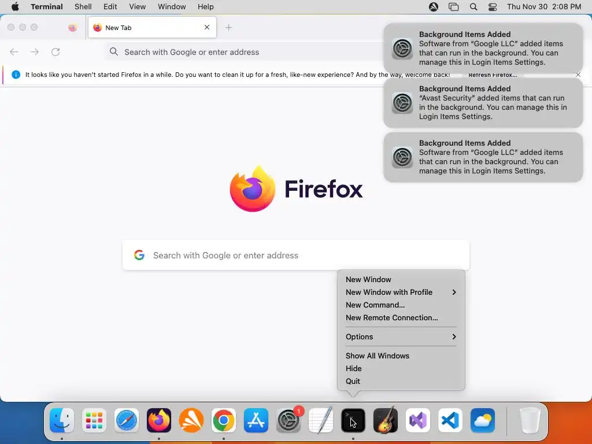Dismiss the Firefox refresh info bar

tap(578, 75)
